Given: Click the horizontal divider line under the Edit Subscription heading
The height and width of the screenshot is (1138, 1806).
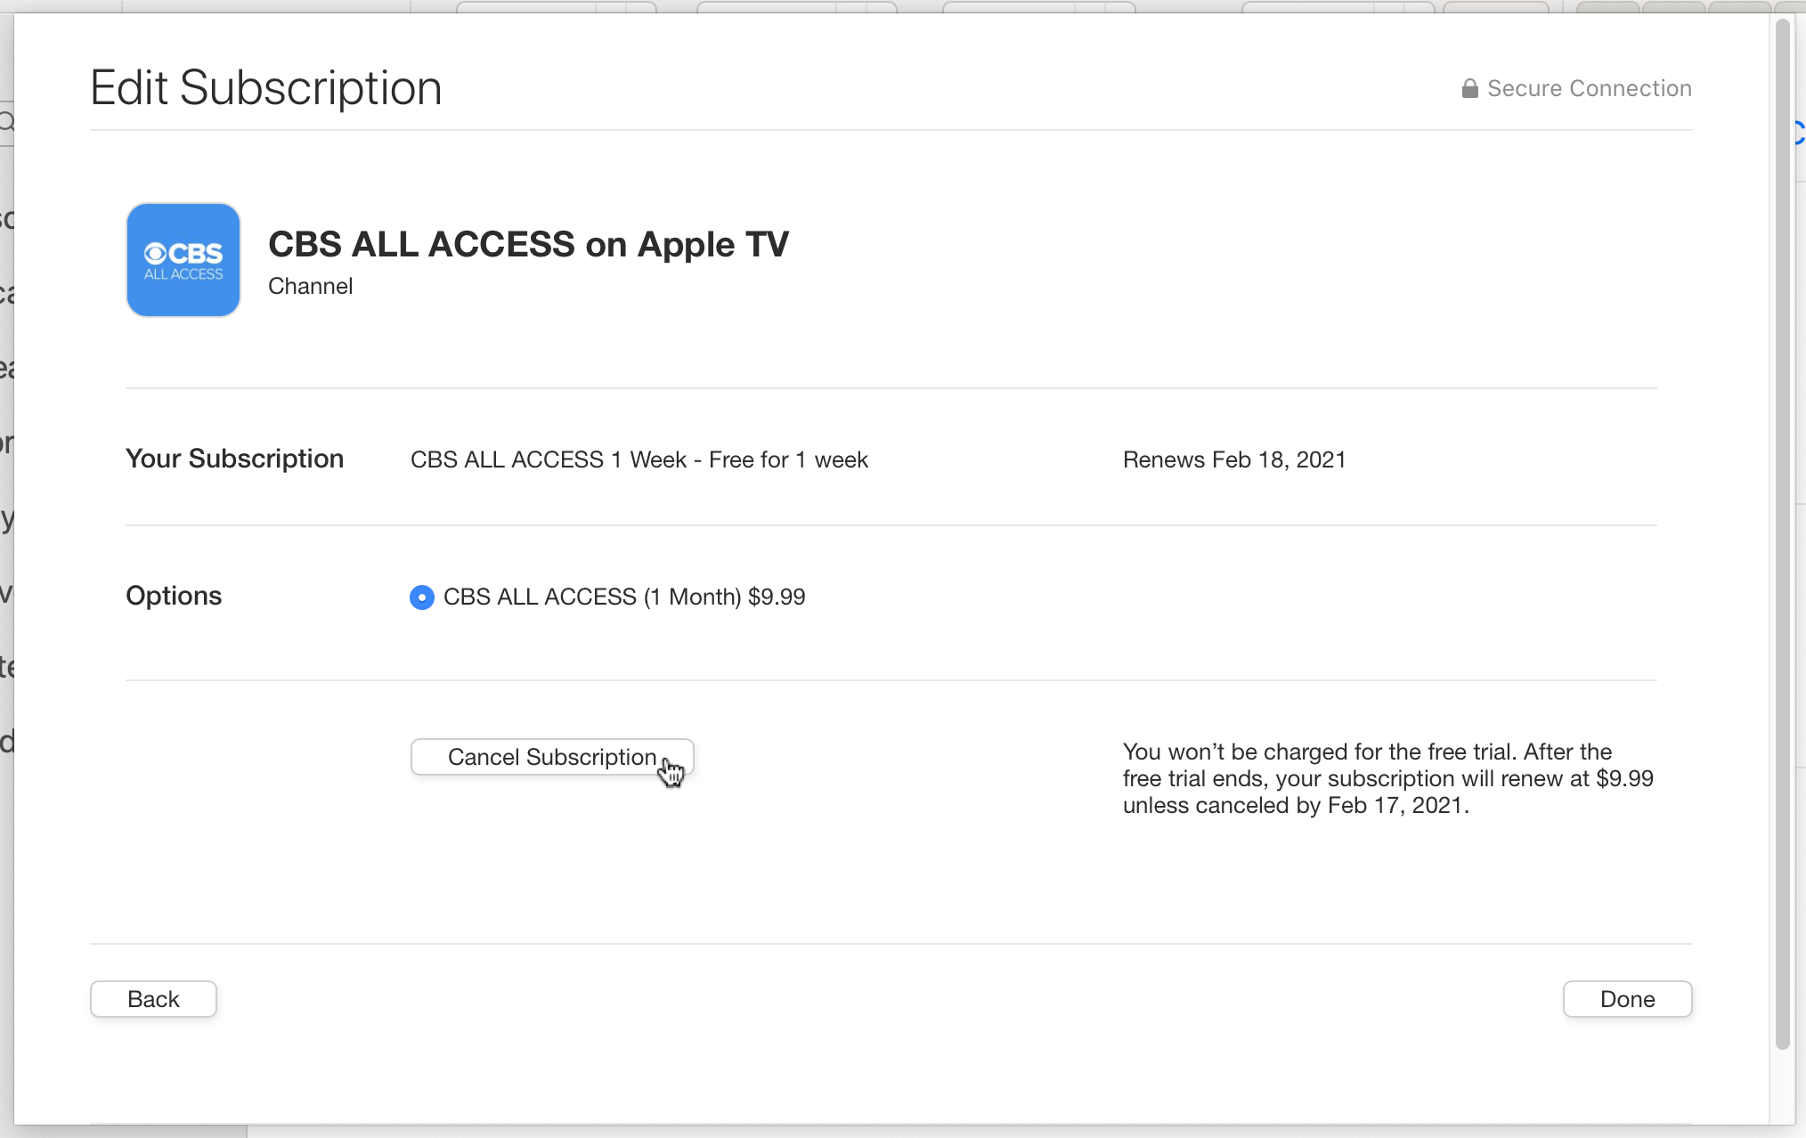Looking at the screenshot, I should 891,130.
